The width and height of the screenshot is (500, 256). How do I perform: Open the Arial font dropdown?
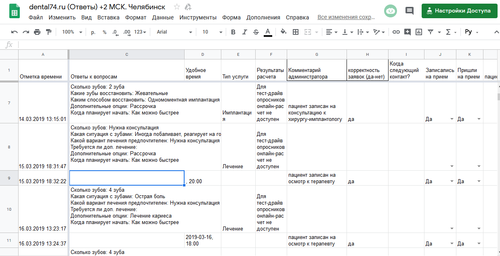(174, 32)
